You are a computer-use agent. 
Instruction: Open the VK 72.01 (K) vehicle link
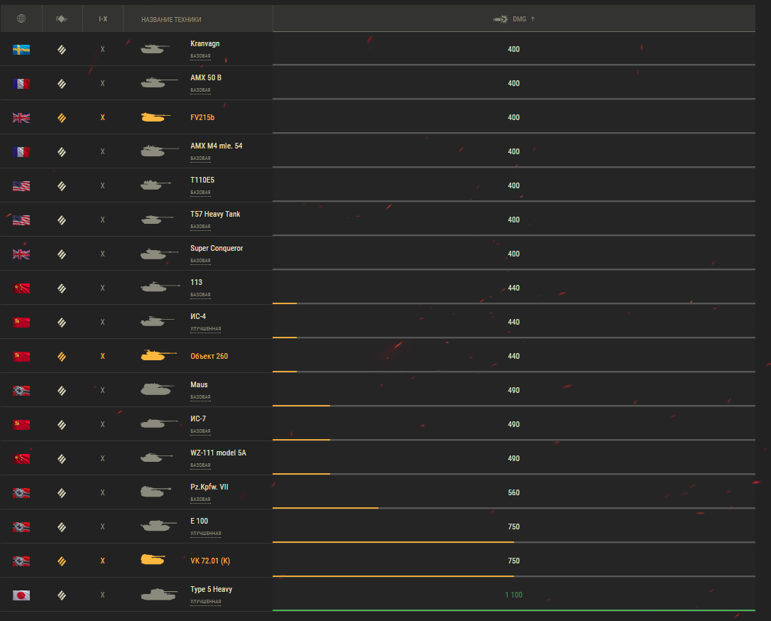coord(210,561)
